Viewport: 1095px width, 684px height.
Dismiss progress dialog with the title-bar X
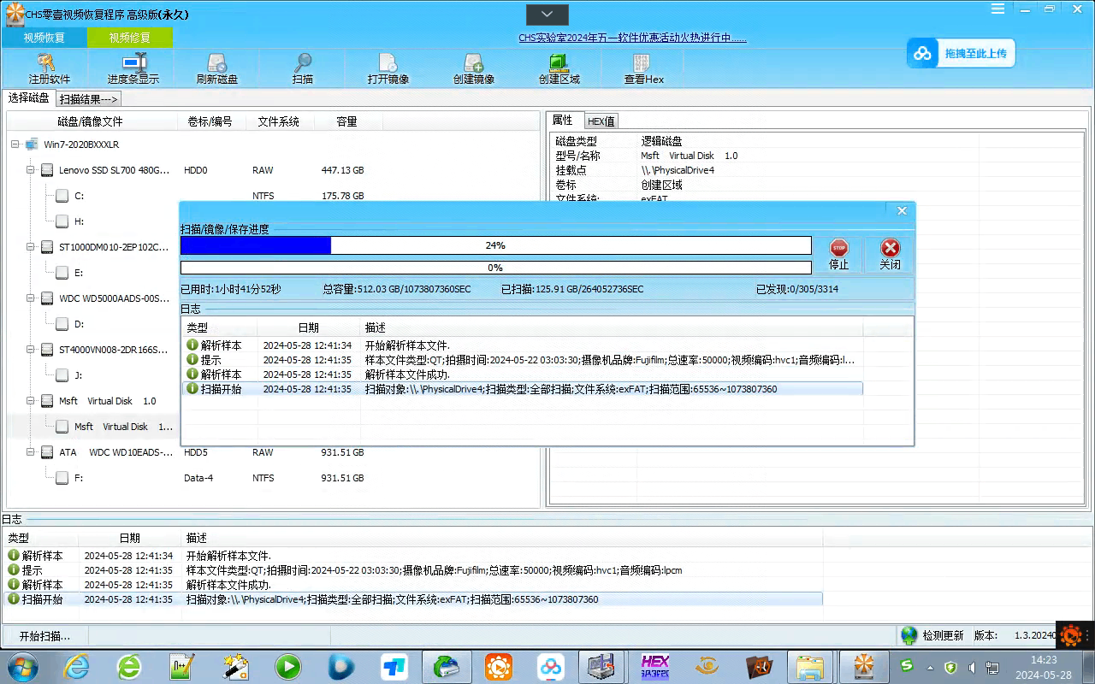pos(902,210)
